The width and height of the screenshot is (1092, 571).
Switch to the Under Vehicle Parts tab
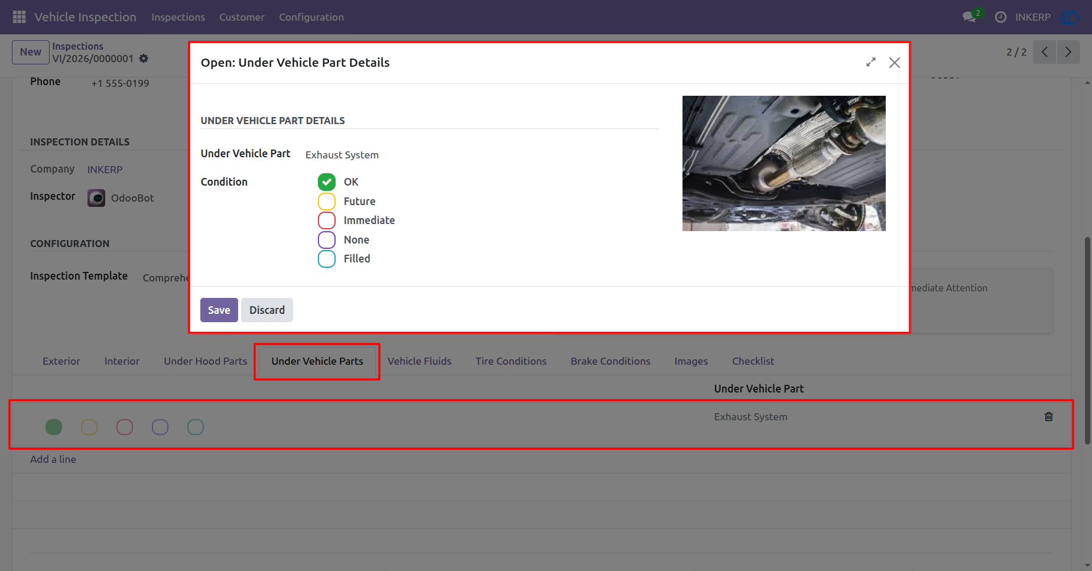[317, 361]
